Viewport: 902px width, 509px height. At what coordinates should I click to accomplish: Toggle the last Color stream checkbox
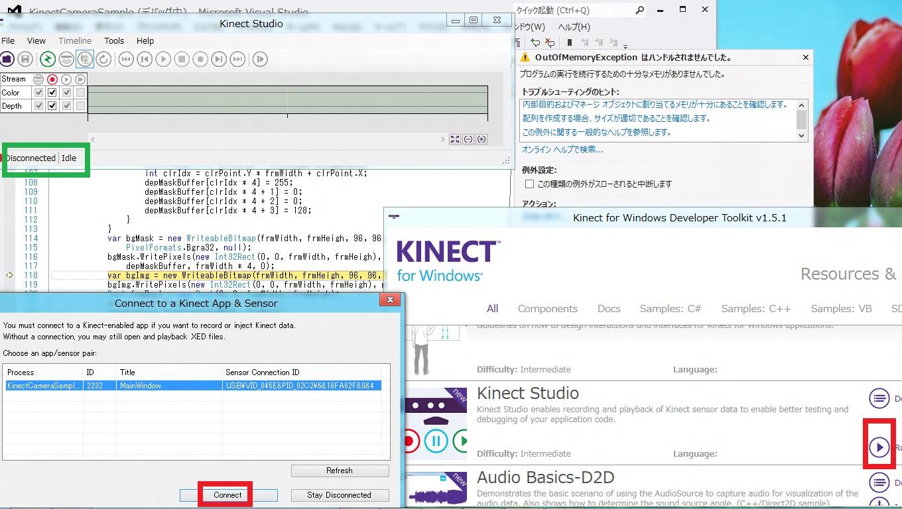80,93
